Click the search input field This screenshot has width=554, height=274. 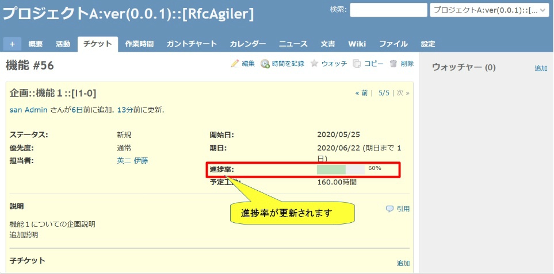388,10
